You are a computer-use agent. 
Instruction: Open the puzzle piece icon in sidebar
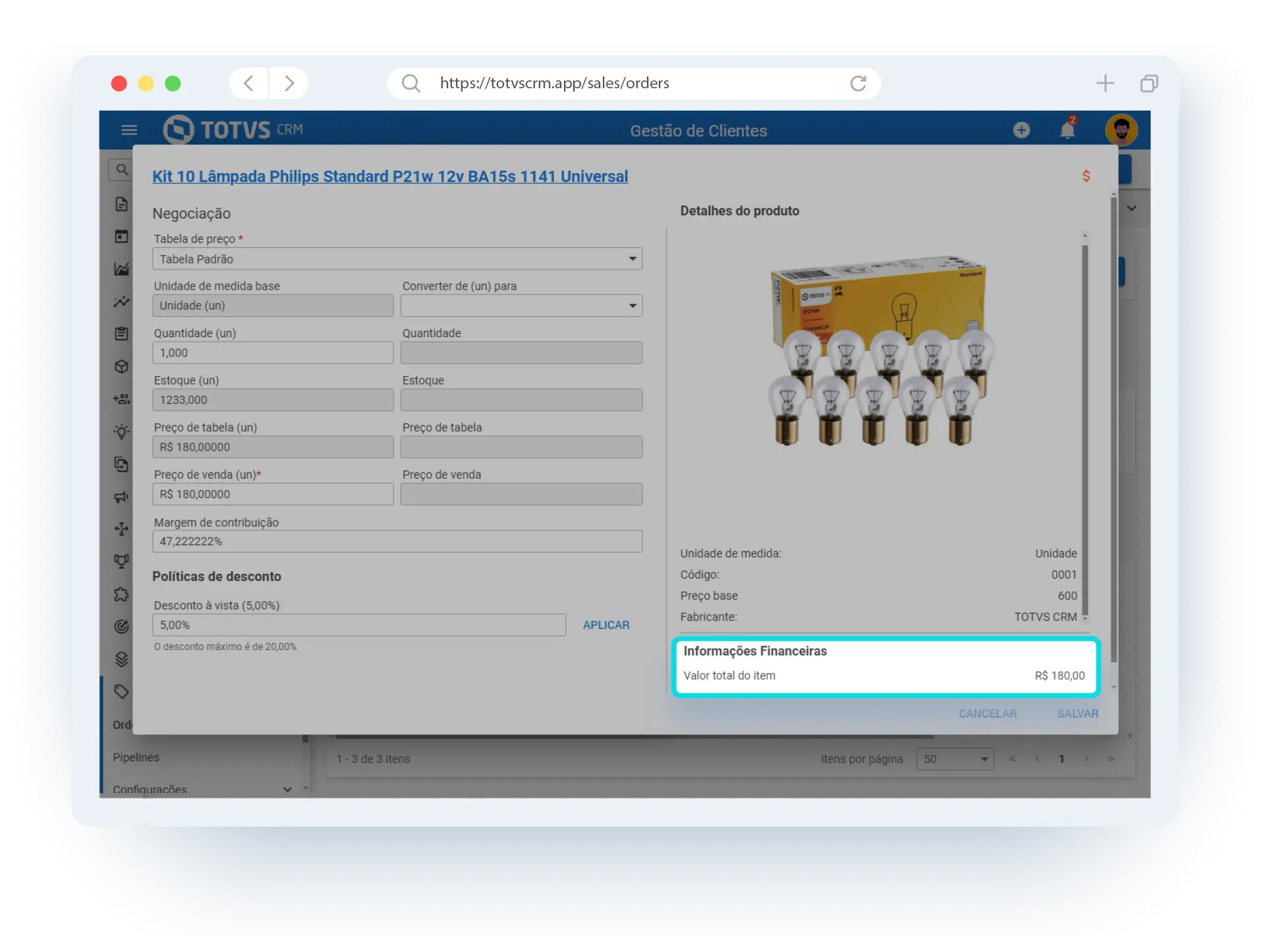click(121, 594)
